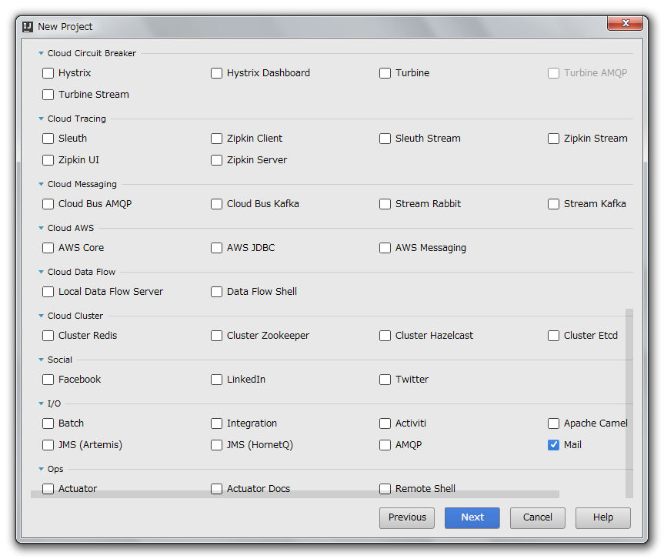Enable Local Data Flow Server

pos(48,292)
